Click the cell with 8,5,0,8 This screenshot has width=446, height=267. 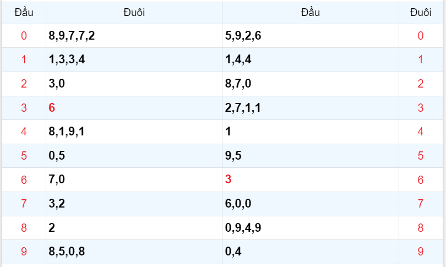click(67, 252)
